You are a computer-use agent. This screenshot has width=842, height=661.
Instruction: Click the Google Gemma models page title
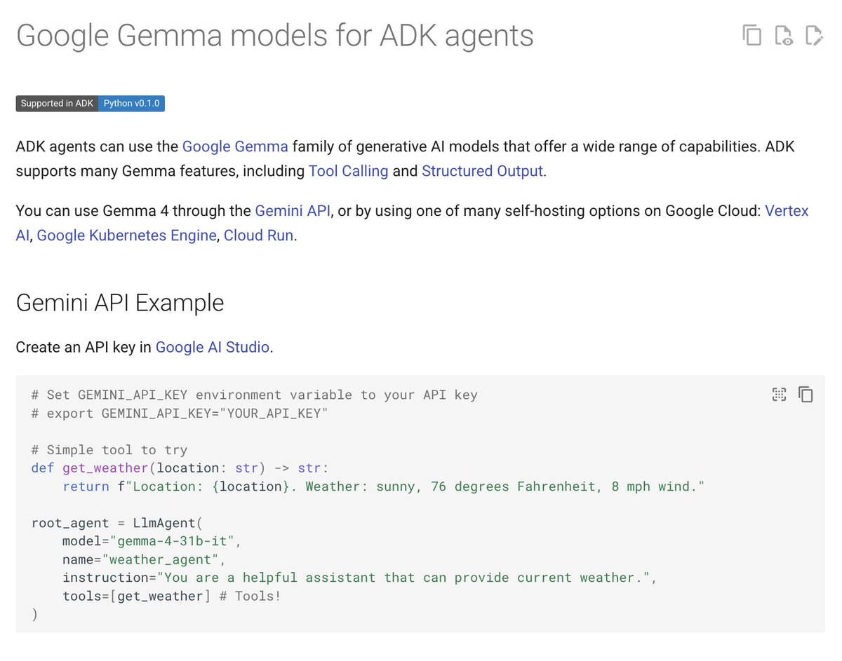pos(274,36)
